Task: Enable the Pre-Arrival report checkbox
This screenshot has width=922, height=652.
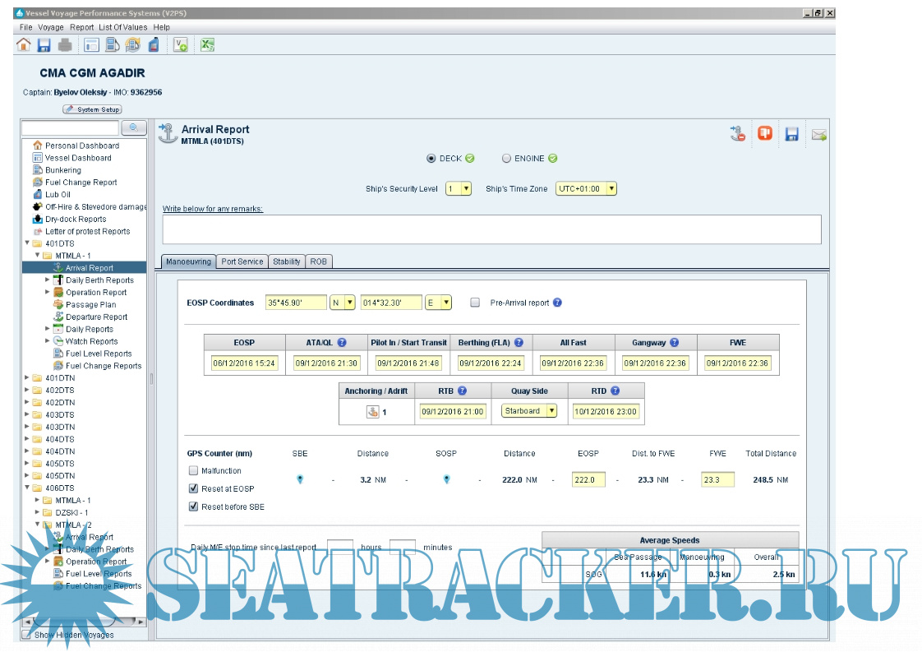Action: pos(475,303)
